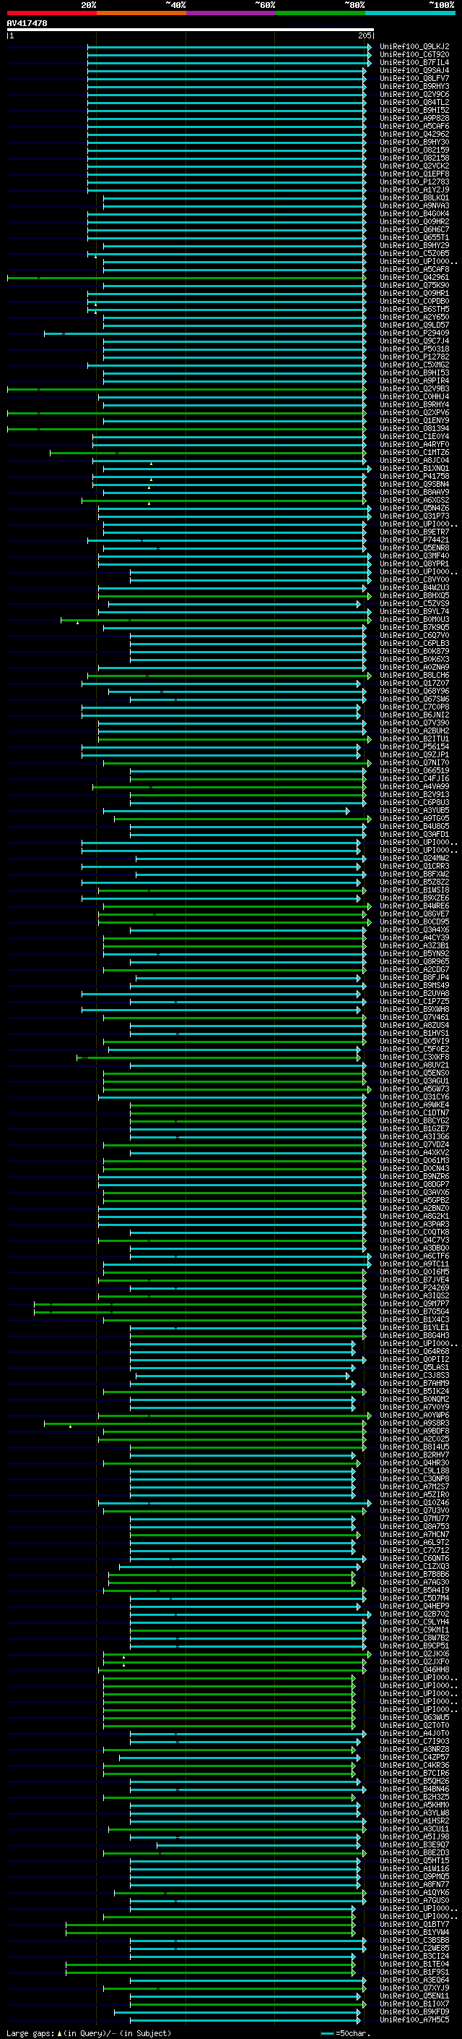Select the UniRef100_Q09HR2 label
This screenshot has height=2039, width=462.
414,221
